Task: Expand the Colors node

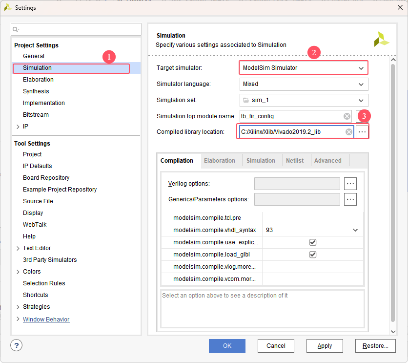Action: pos(18,272)
